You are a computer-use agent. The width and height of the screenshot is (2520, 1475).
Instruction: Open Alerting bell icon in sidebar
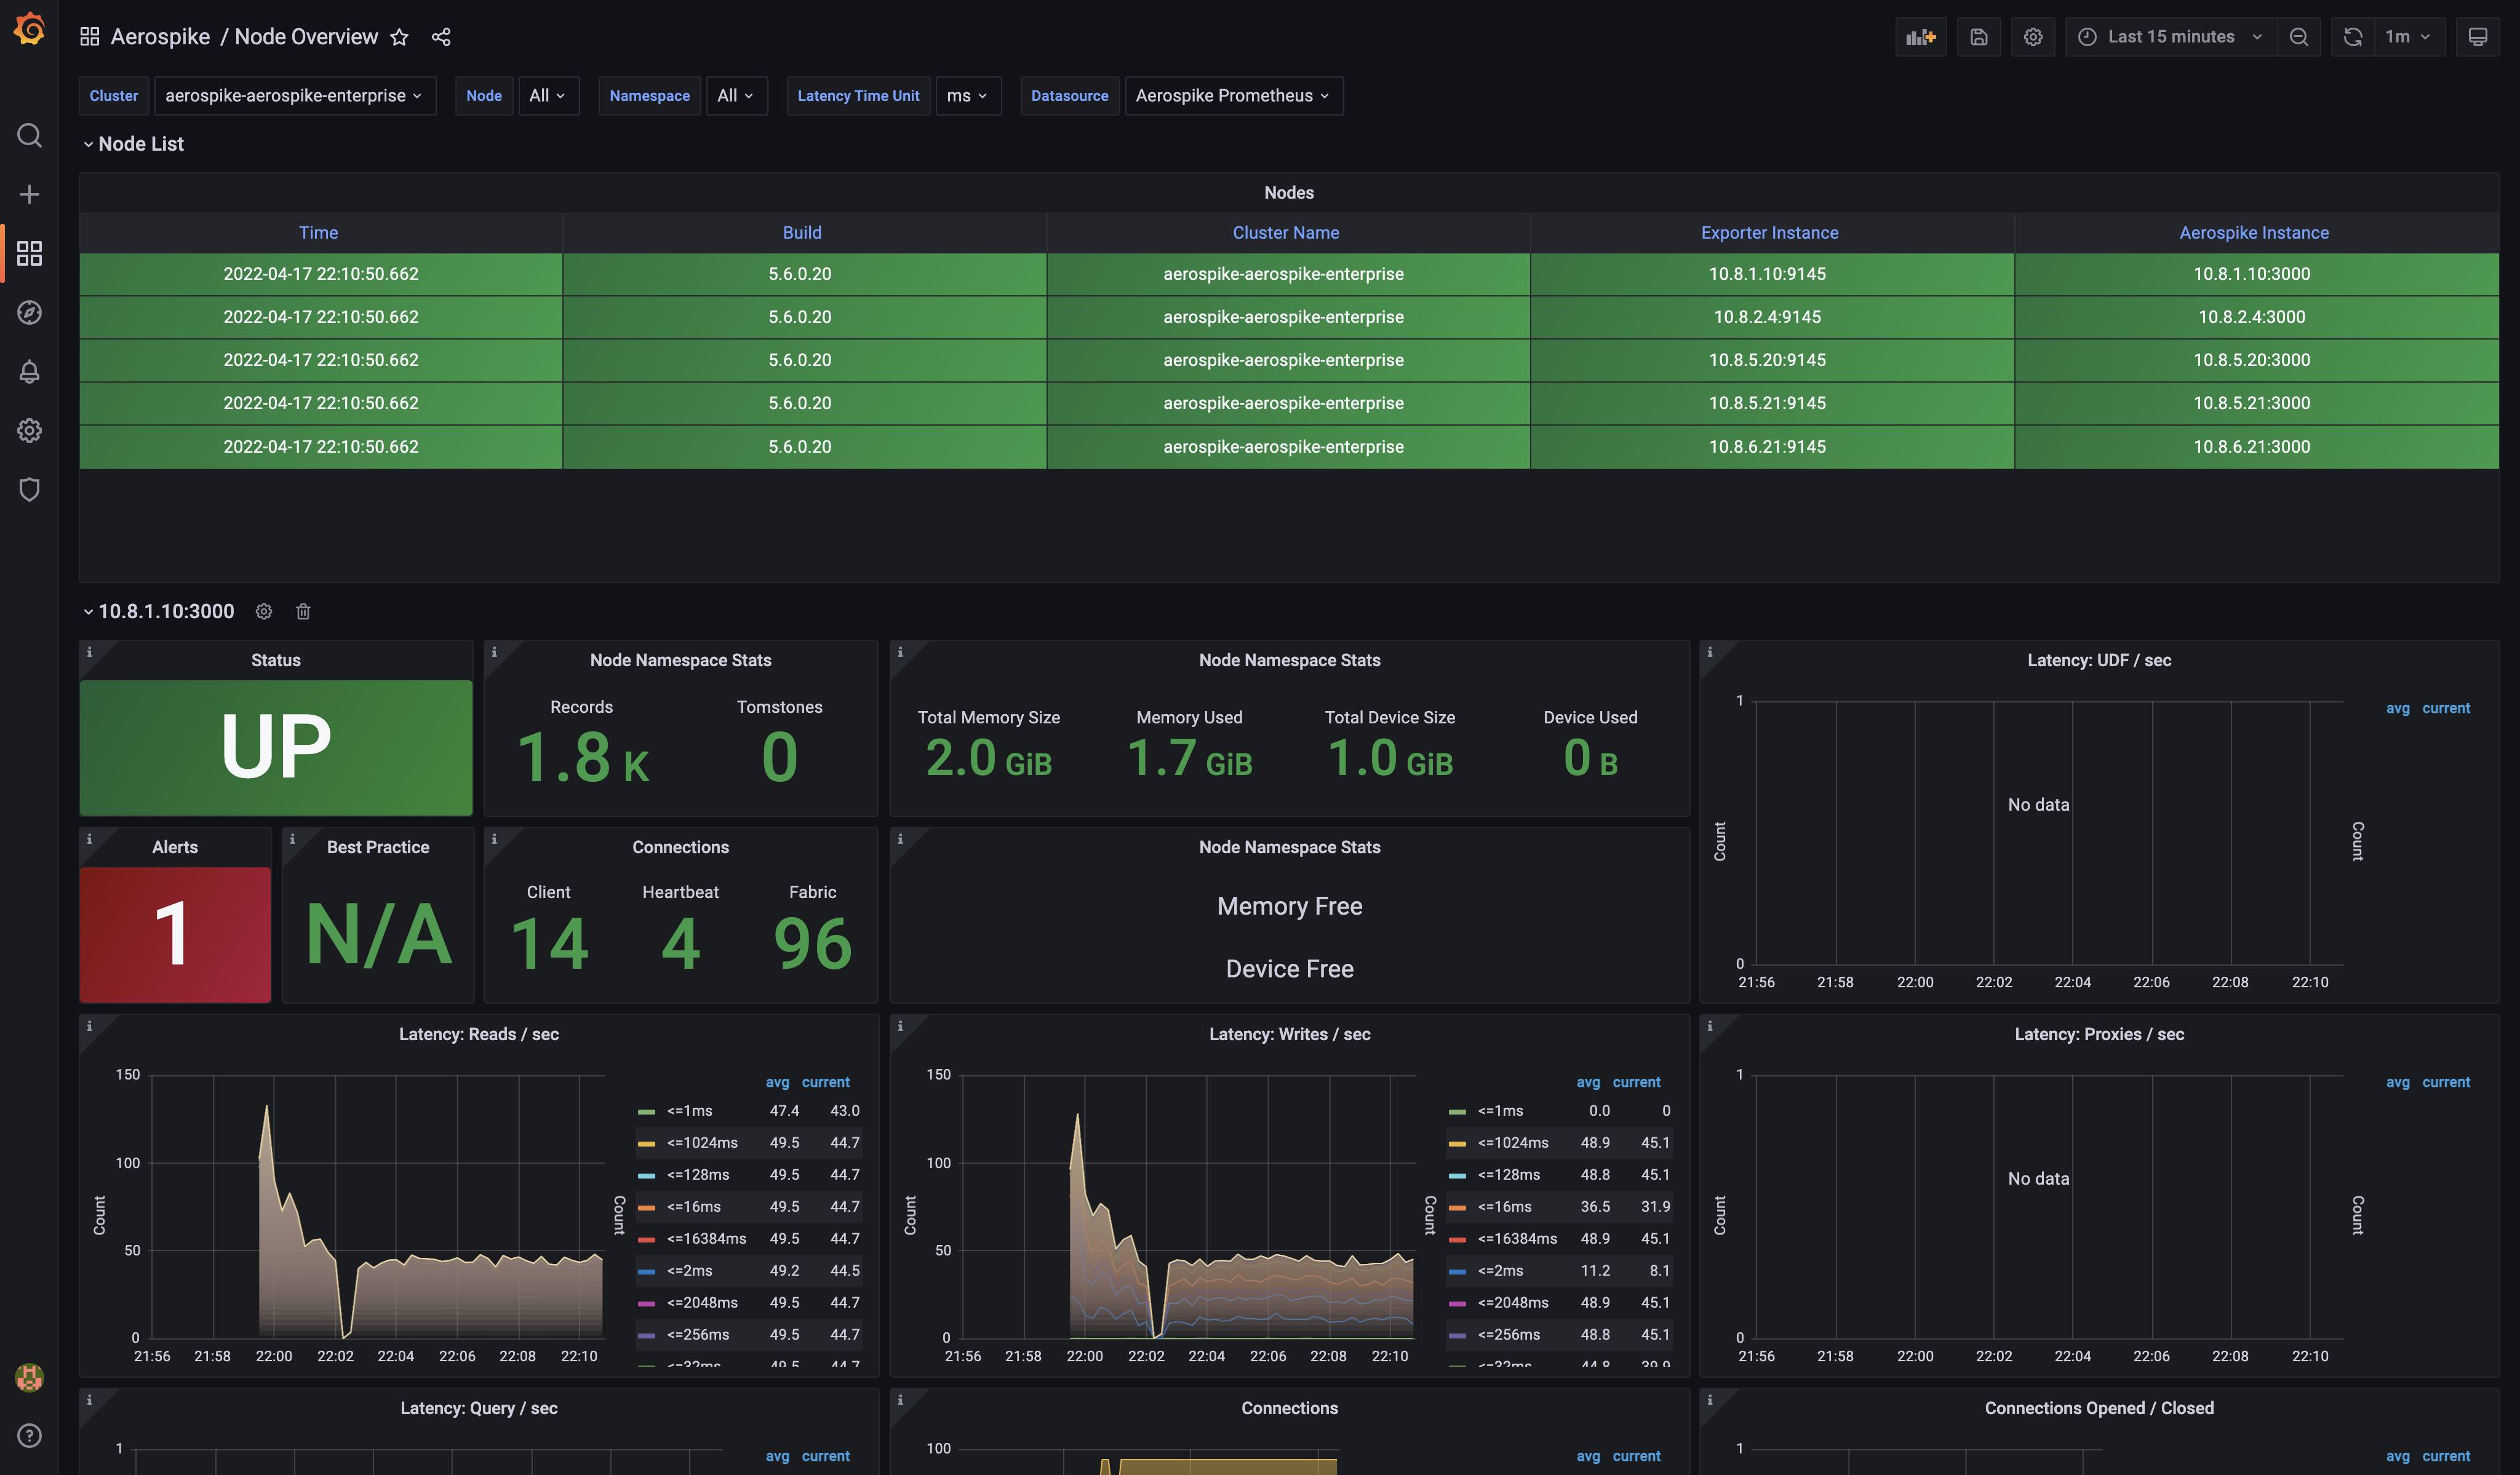[x=29, y=372]
